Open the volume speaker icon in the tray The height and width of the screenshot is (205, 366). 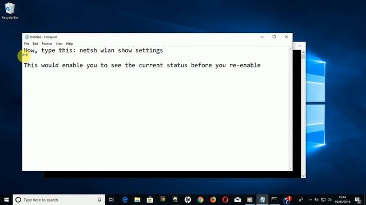coord(329,200)
